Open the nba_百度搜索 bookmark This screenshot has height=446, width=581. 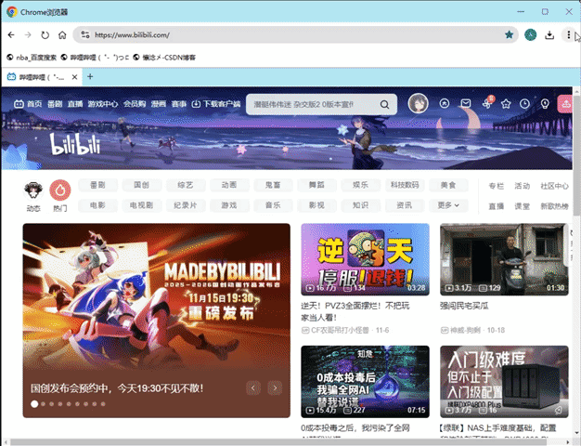point(32,58)
